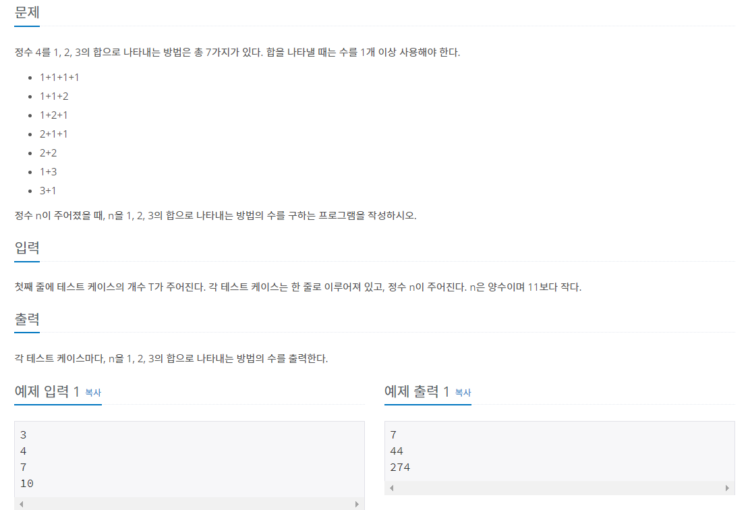Click the 1+2+1 bullet item
The width and height of the screenshot is (748, 510).
click(x=53, y=115)
